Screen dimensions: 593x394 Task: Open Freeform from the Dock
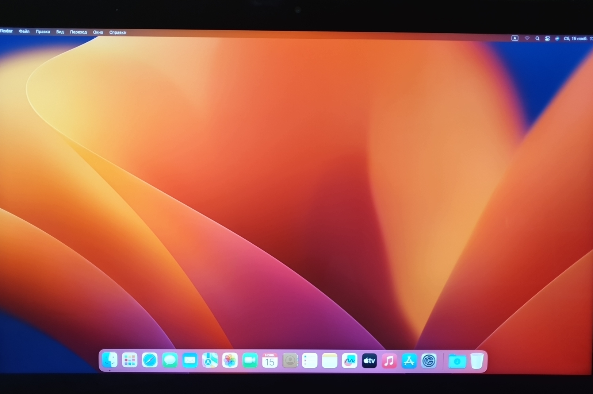coord(349,361)
